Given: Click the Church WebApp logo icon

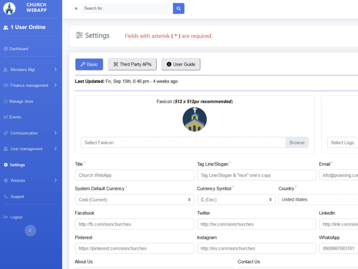Looking at the screenshot, I should tap(9, 8).
